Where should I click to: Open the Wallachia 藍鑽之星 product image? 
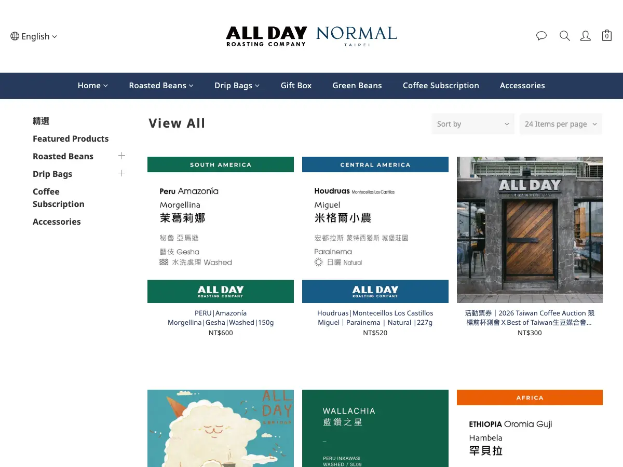pos(375,428)
